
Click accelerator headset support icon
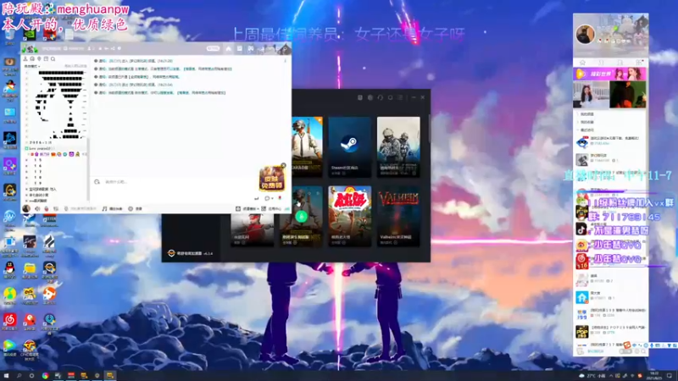[380, 97]
